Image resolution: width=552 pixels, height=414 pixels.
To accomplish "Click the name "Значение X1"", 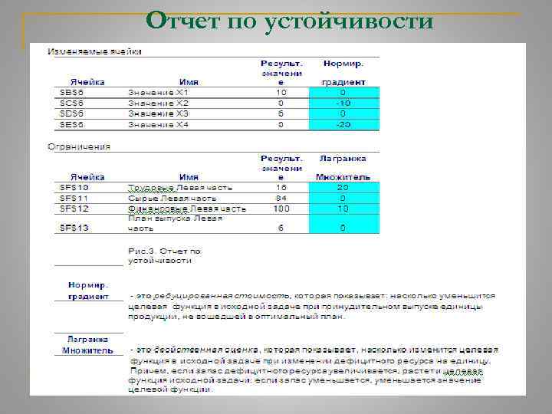I will [x=159, y=93].
